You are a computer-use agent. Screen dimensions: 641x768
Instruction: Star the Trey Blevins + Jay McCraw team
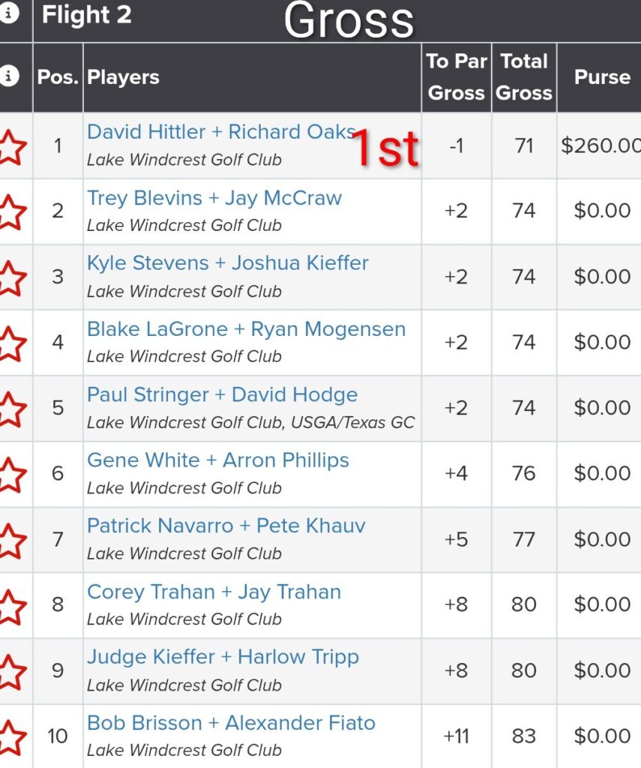tap(11, 211)
